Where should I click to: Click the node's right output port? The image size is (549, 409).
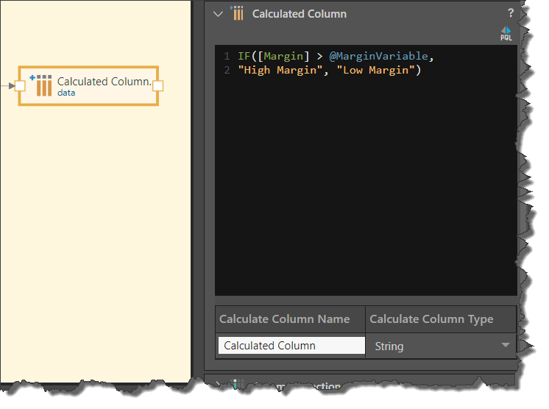click(157, 86)
